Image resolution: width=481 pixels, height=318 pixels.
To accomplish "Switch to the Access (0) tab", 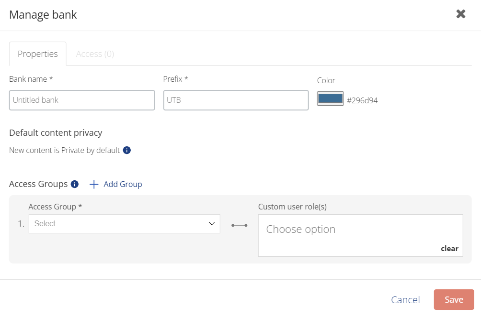I will [x=95, y=54].
